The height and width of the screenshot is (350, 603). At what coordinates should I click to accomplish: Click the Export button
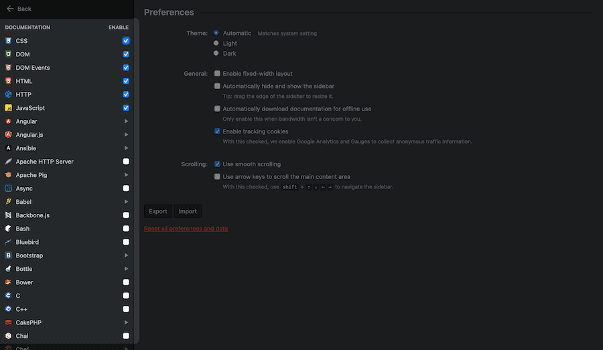[158, 211]
